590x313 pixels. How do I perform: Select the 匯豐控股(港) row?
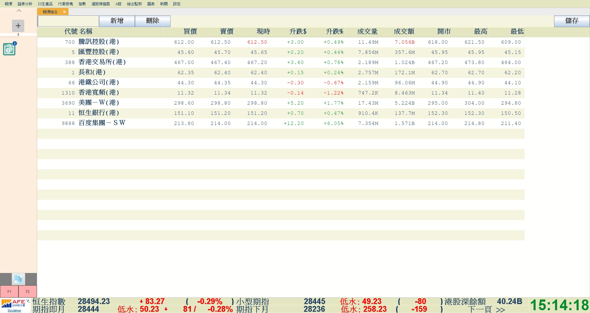click(x=281, y=52)
